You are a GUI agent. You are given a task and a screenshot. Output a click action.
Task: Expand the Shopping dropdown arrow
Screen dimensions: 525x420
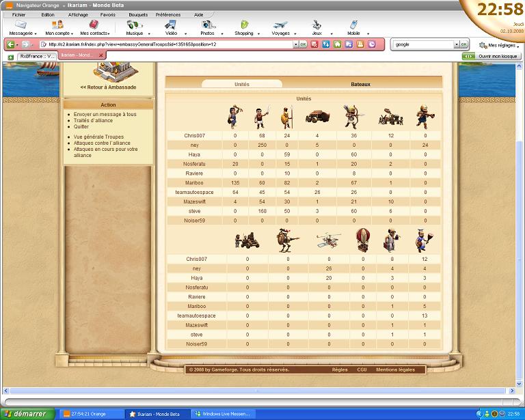pos(258,33)
